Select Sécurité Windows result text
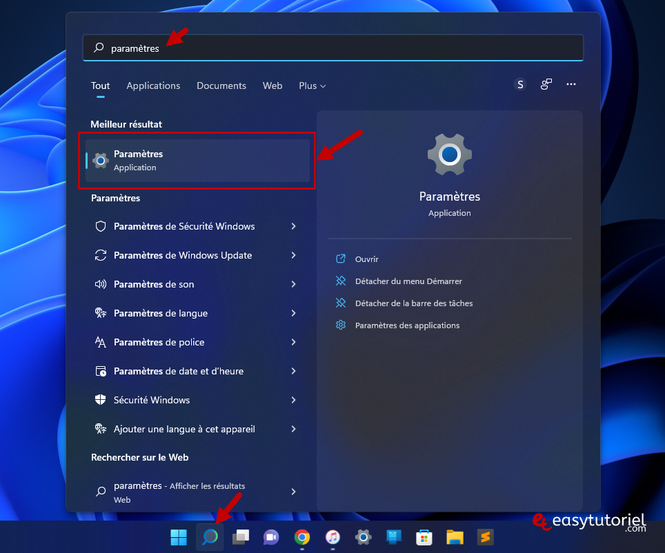Screen dimensions: 665x553 (x=152, y=400)
